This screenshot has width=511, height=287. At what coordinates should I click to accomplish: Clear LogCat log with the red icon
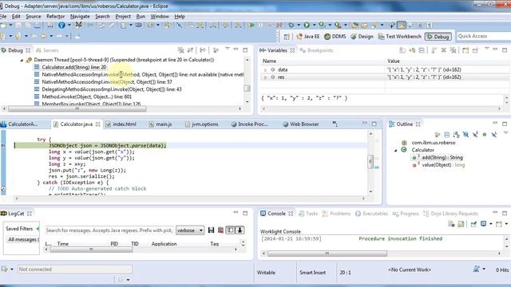coord(220,230)
